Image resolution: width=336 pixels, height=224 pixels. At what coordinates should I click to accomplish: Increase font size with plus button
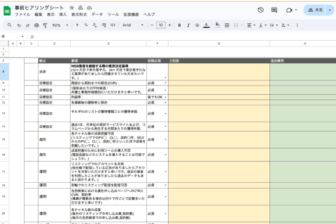[x=170, y=25]
